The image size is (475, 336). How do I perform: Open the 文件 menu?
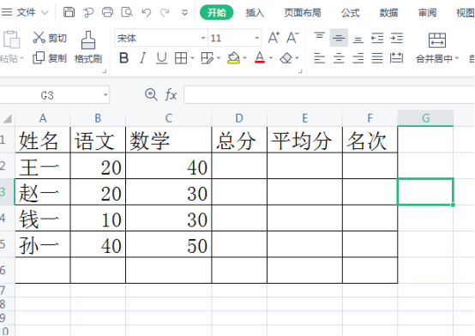[x=26, y=12]
